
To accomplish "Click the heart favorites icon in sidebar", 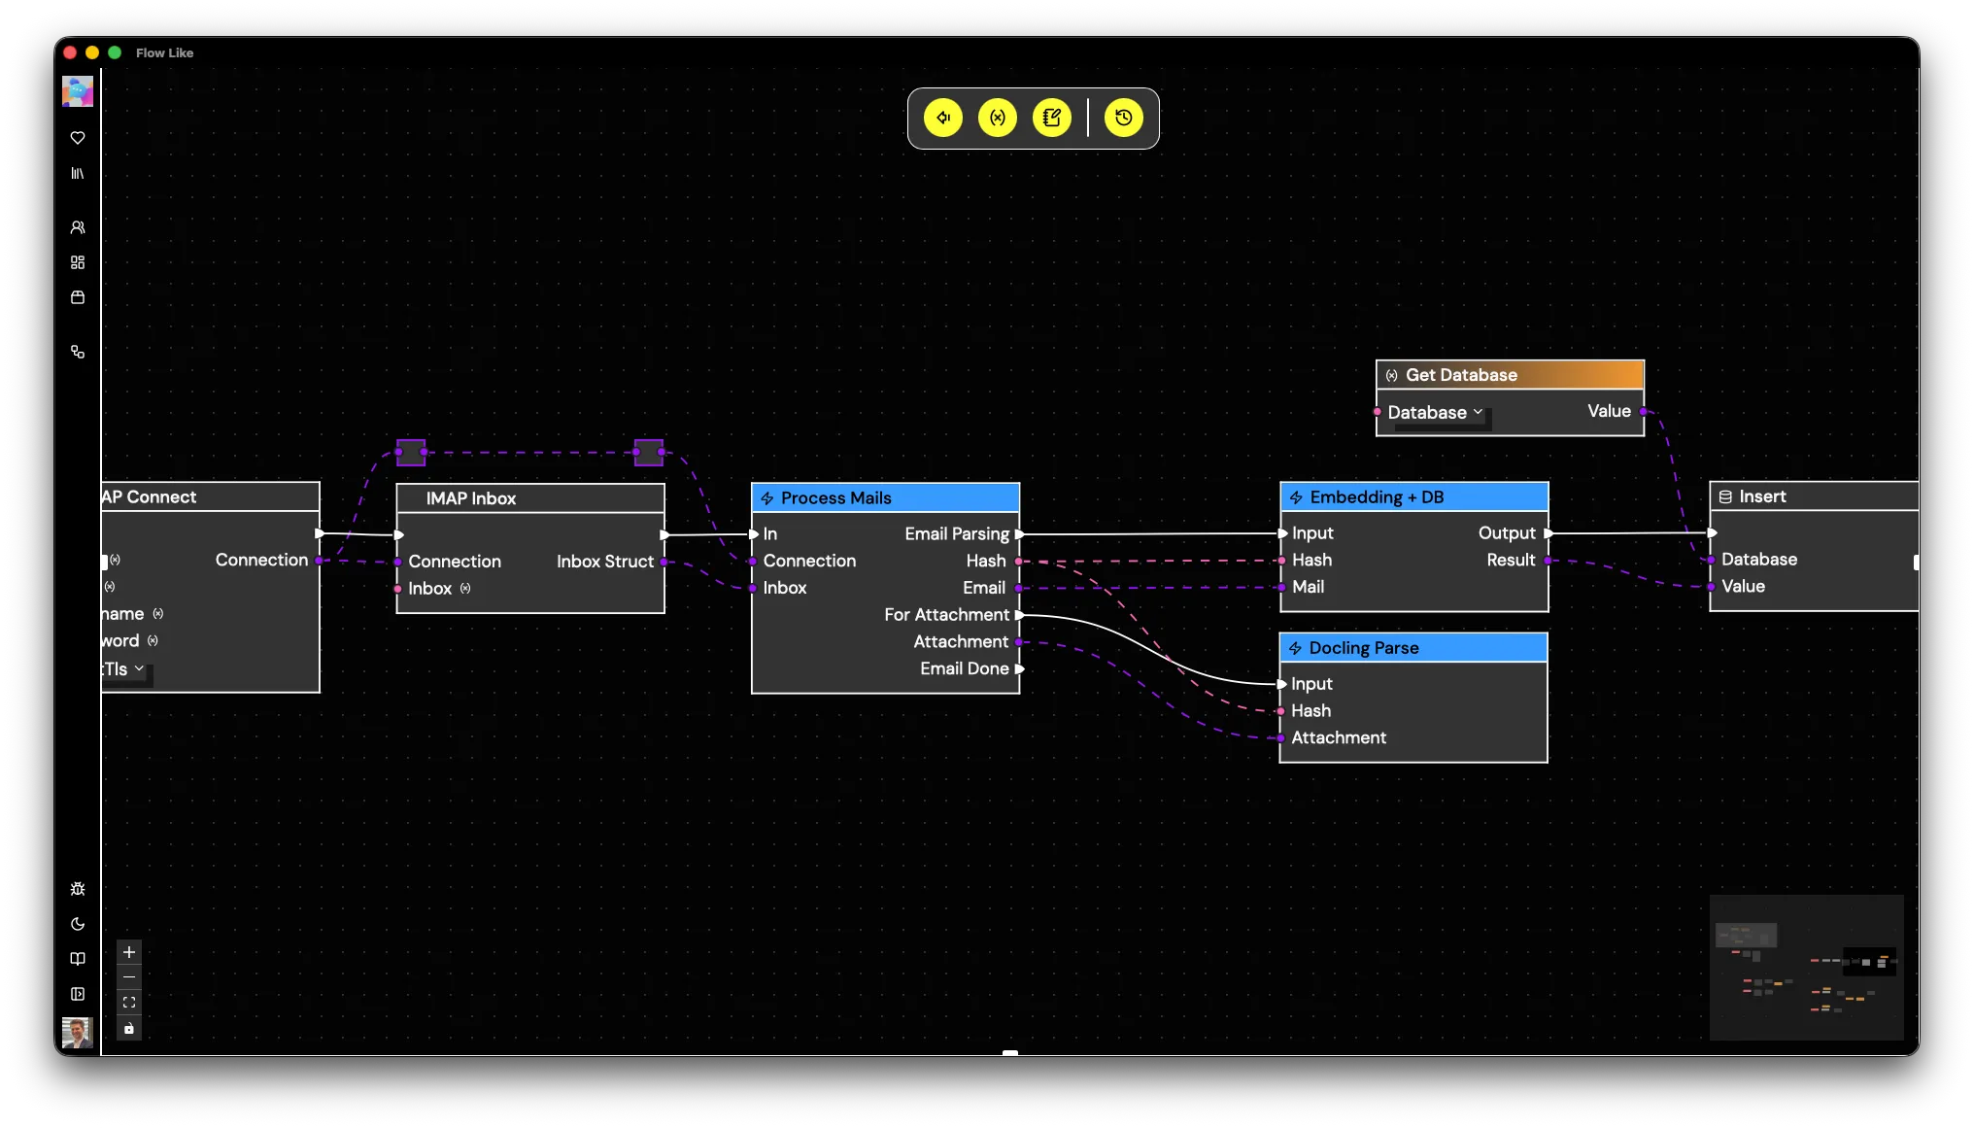I will pos(78,138).
